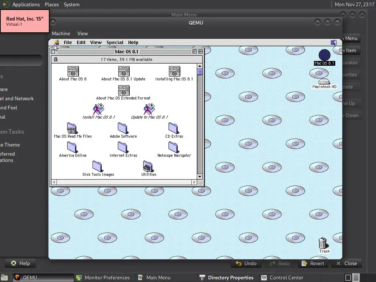This screenshot has height=282, width=376.
Task: Select the About Mac OS 8 document
Action: (73, 71)
